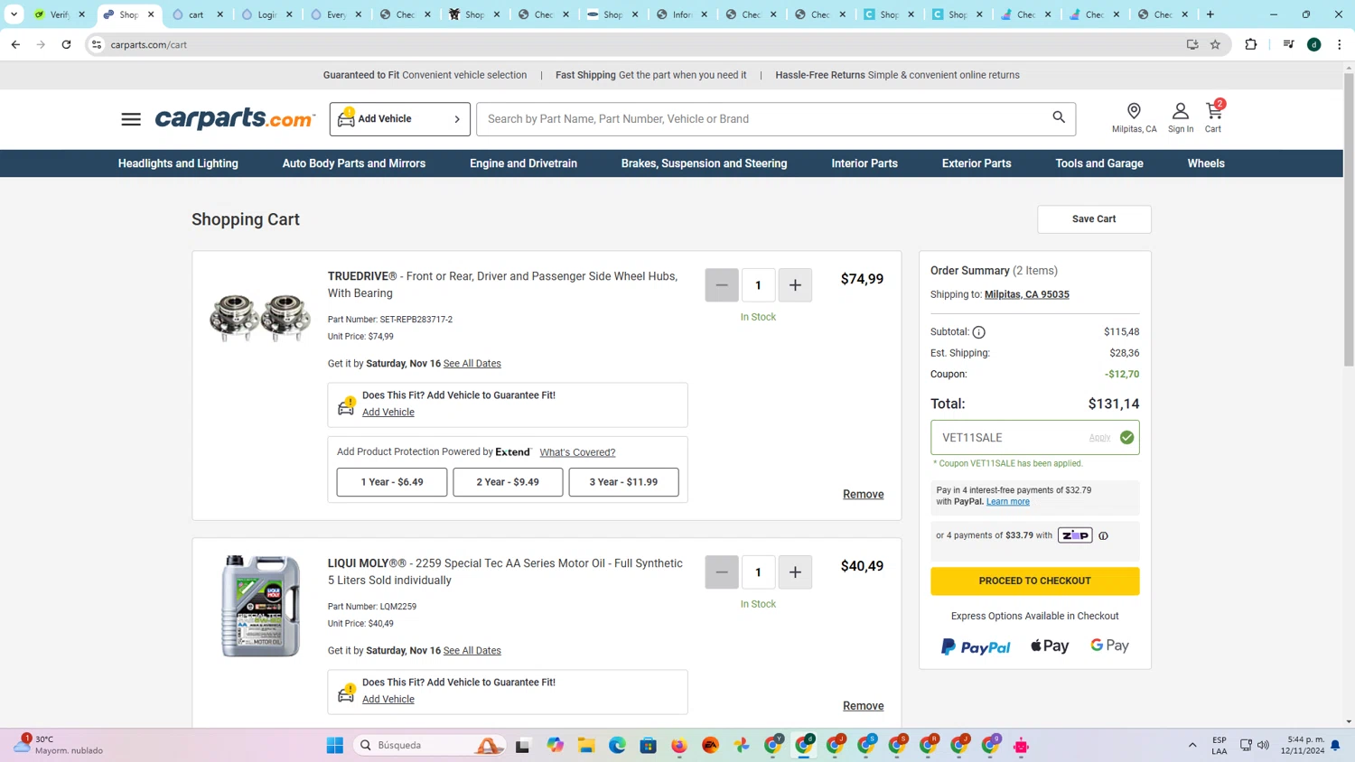
Task: Open the hamburger menu next to CarParts logo
Action: coord(131,119)
